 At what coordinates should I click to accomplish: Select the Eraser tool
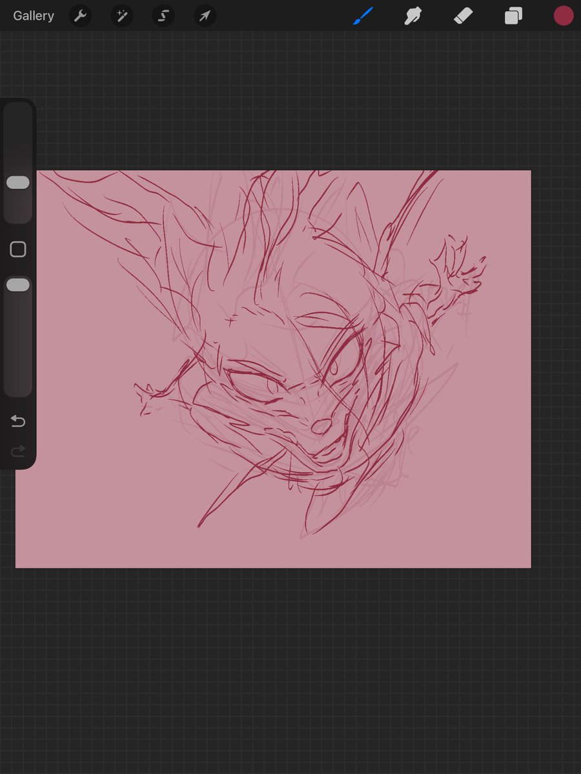[463, 15]
